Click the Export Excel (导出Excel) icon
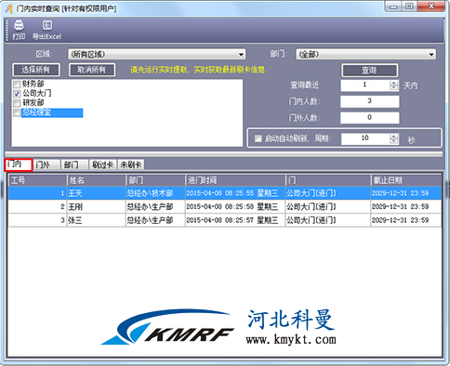This screenshot has width=450, height=366. (x=46, y=30)
